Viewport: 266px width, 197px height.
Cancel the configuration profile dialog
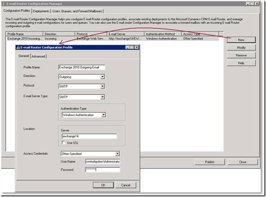pos(125,185)
